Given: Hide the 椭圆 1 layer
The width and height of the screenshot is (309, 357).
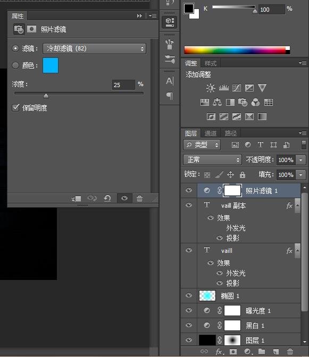Looking at the screenshot, I should [189, 295].
